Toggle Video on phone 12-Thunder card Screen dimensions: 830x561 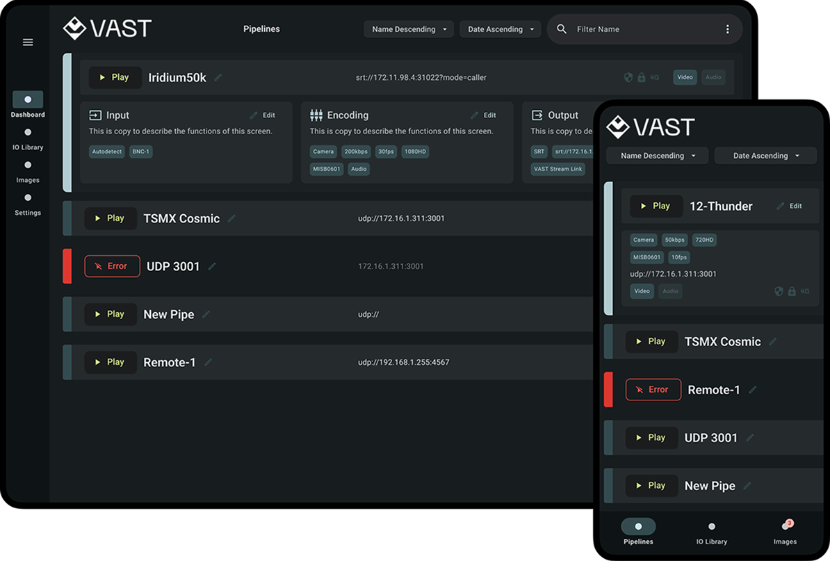pyautogui.click(x=642, y=291)
